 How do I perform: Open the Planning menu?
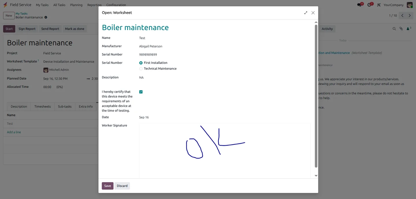pos(76,5)
